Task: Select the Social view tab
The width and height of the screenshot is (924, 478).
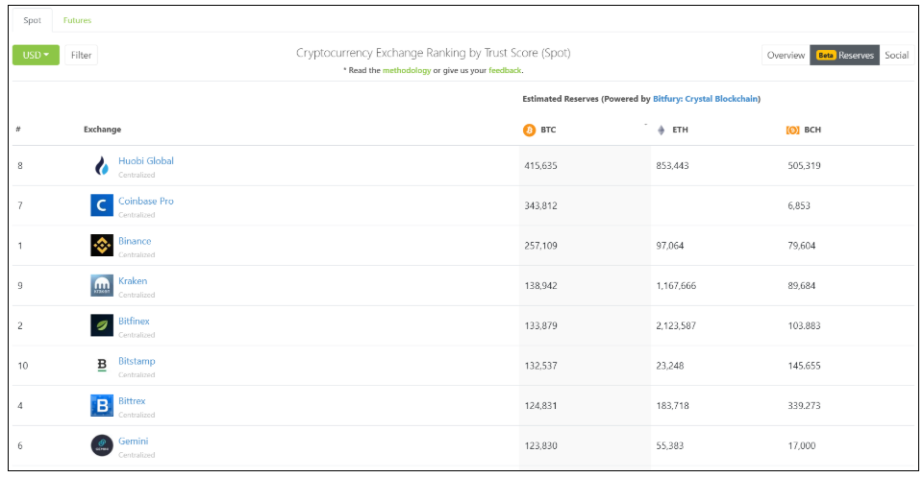Action: [896, 55]
